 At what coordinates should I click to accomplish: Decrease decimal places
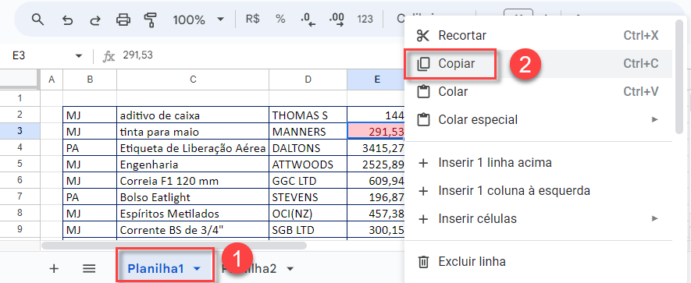pyautogui.click(x=308, y=19)
